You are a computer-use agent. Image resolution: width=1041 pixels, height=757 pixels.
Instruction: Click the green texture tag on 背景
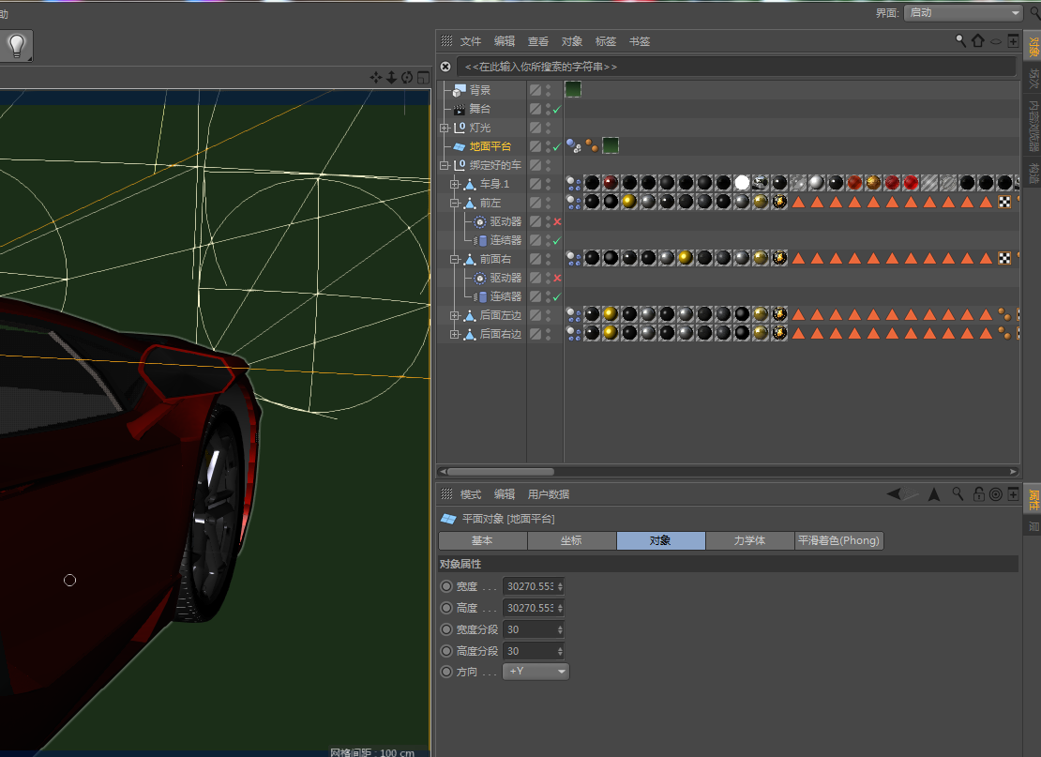(572, 90)
